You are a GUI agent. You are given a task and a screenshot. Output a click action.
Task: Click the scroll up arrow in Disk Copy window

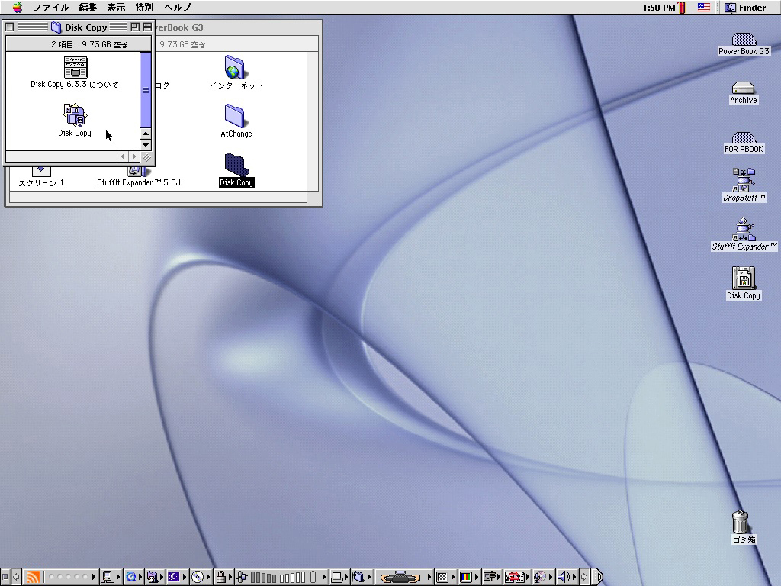click(x=146, y=134)
